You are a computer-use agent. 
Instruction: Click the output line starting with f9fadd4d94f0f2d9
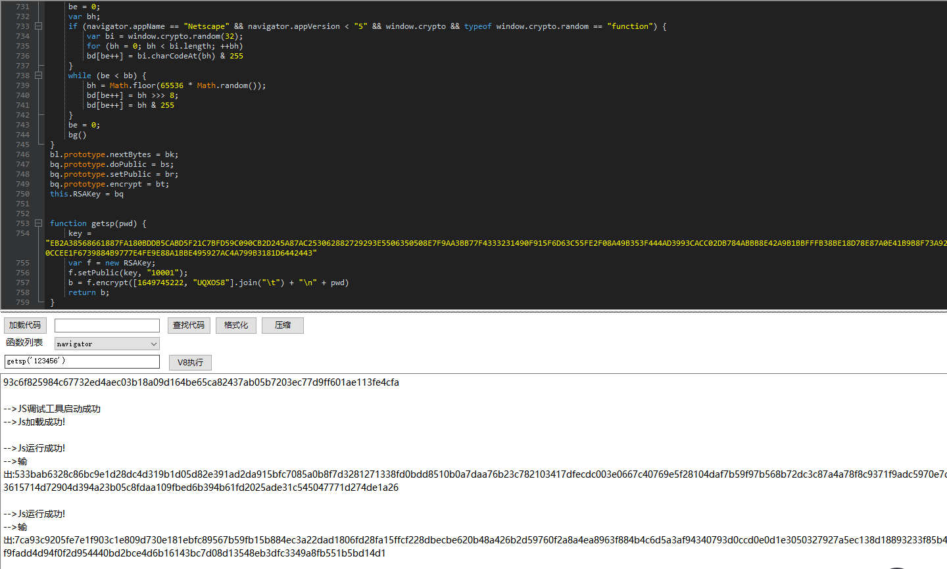pos(195,553)
